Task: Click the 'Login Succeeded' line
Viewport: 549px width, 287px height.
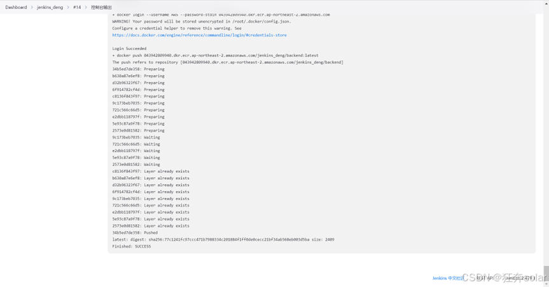Action: tap(129, 49)
